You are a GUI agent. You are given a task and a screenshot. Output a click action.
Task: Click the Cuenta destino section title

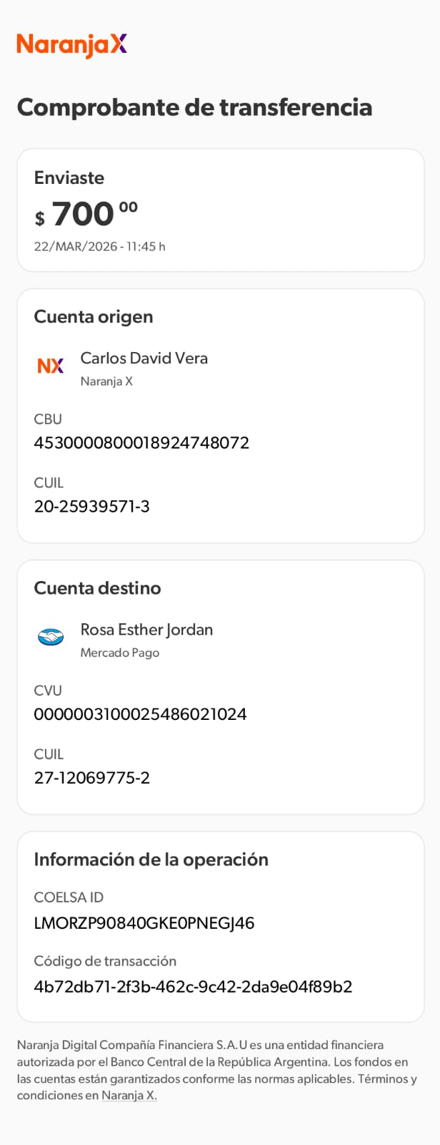(x=97, y=588)
